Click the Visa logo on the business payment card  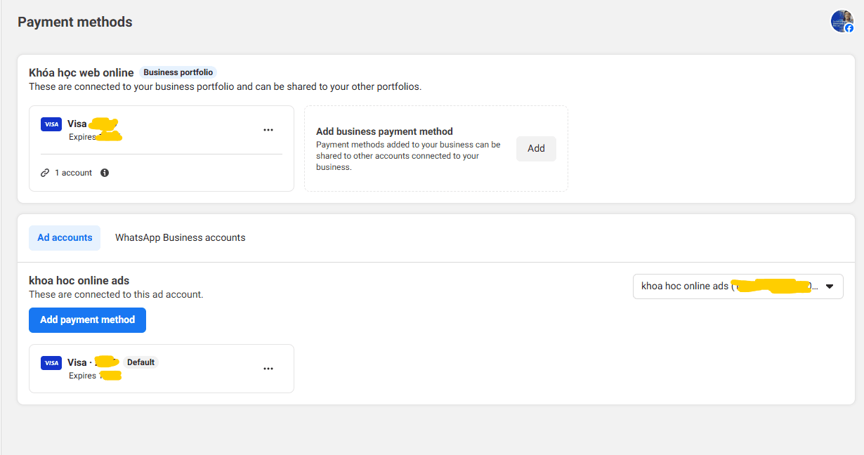click(x=51, y=124)
